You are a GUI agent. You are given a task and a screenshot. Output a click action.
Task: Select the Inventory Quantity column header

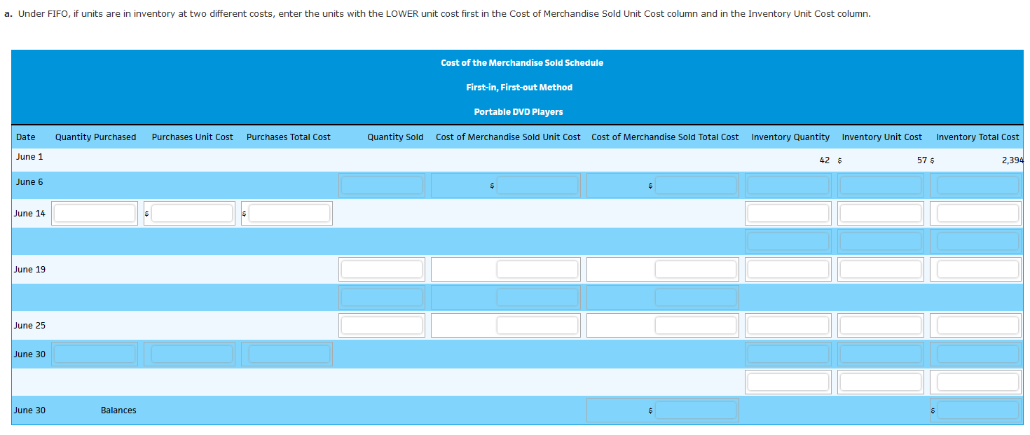(790, 137)
